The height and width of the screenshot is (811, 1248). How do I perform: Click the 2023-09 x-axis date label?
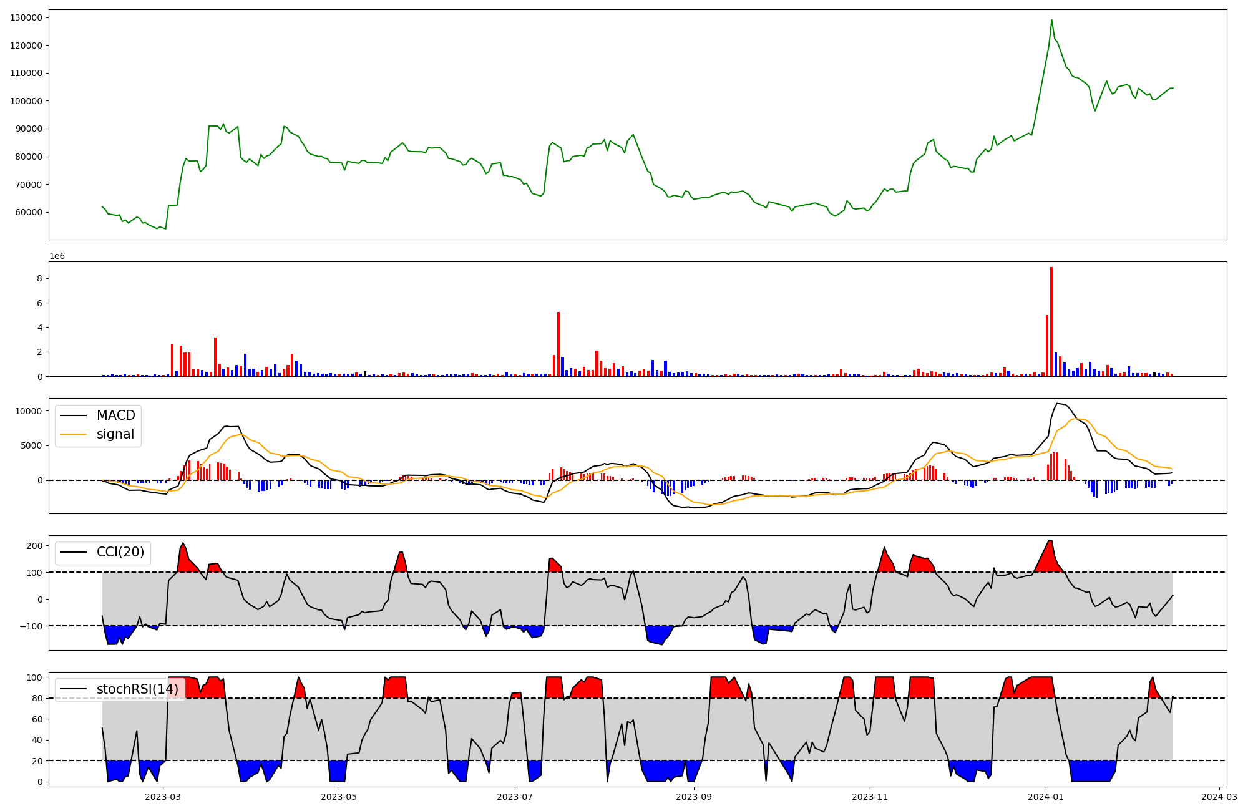(x=694, y=797)
